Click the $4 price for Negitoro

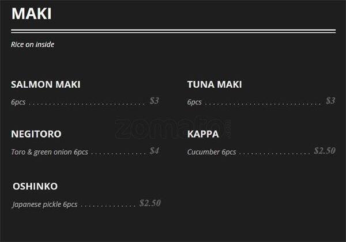154,151
